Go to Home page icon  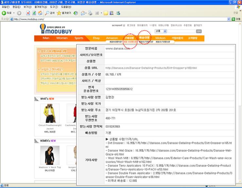click(x=40, y=13)
